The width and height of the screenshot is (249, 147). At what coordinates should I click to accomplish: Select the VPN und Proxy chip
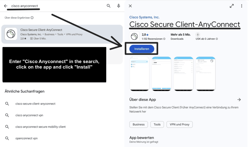tap(180, 124)
